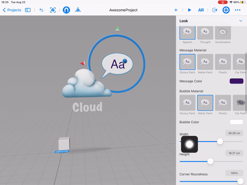Click the Height value field 18.27 cm

coord(234,153)
